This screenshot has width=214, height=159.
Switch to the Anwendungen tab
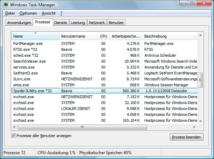19,23
